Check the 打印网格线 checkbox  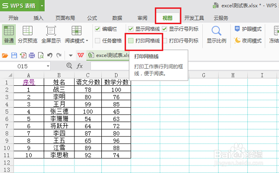(x=131, y=41)
